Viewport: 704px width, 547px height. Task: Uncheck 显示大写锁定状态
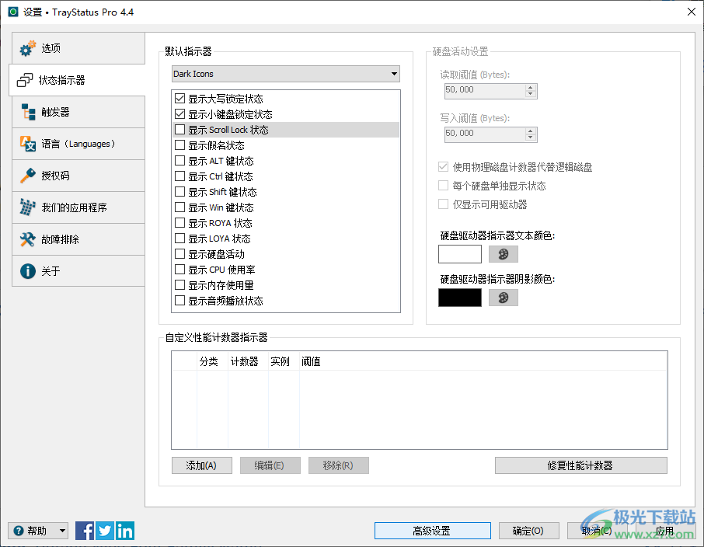click(179, 99)
